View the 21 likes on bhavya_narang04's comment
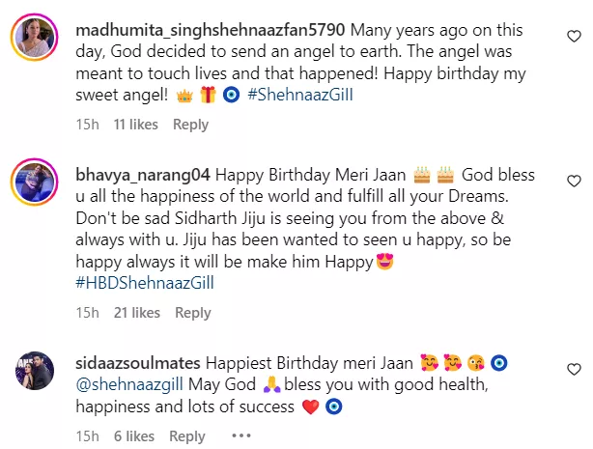This screenshot has height=449, width=593. tap(137, 313)
